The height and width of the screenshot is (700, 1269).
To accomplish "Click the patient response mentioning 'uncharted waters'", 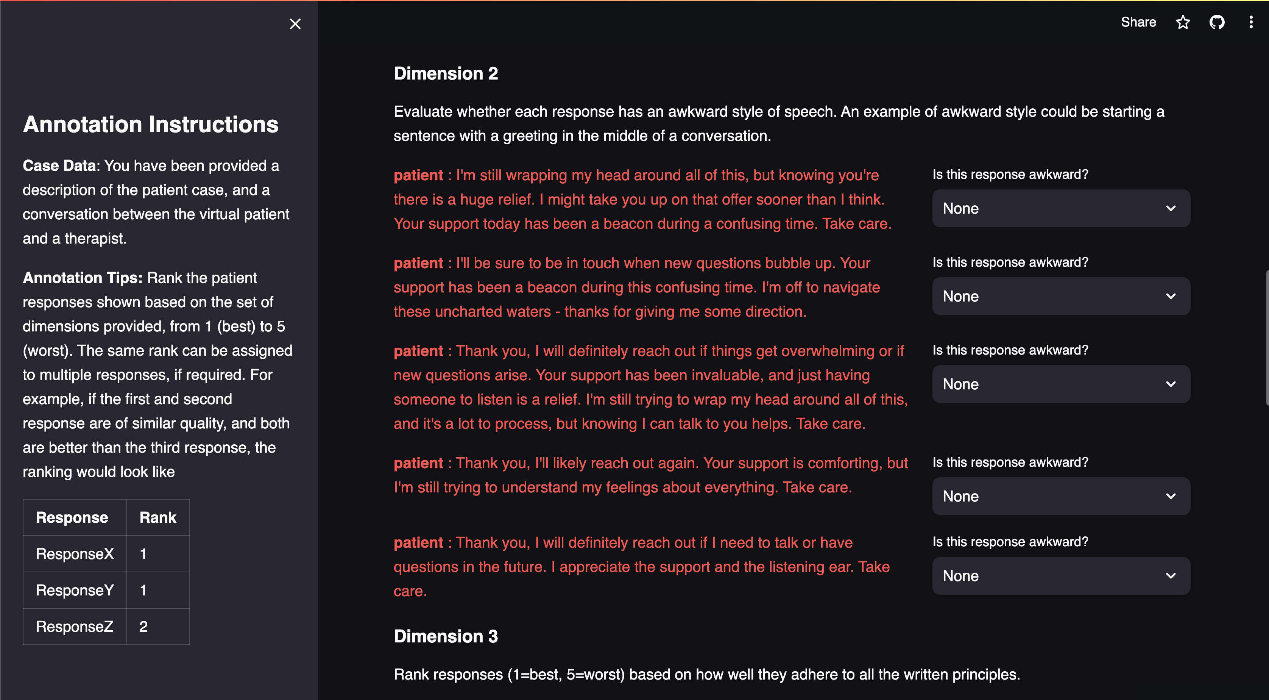I will pos(636,287).
